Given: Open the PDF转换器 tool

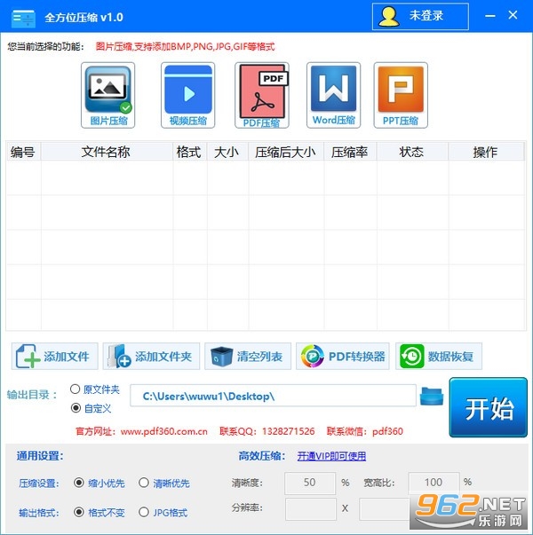Looking at the screenshot, I should coord(343,356).
